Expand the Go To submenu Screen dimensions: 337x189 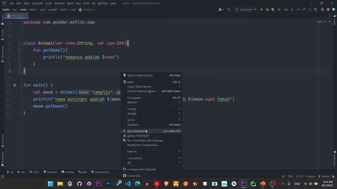coord(152,120)
